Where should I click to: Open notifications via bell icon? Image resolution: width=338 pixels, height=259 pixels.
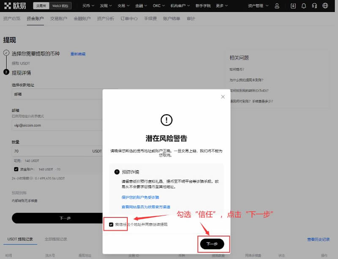[x=304, y=6]
